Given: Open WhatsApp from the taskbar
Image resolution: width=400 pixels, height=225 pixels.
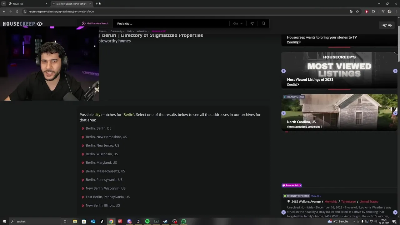Looking at the screenshot, I should click(x=183, y=222).
